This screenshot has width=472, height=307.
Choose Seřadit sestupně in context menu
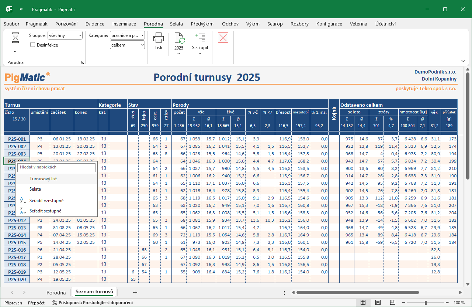56,211
